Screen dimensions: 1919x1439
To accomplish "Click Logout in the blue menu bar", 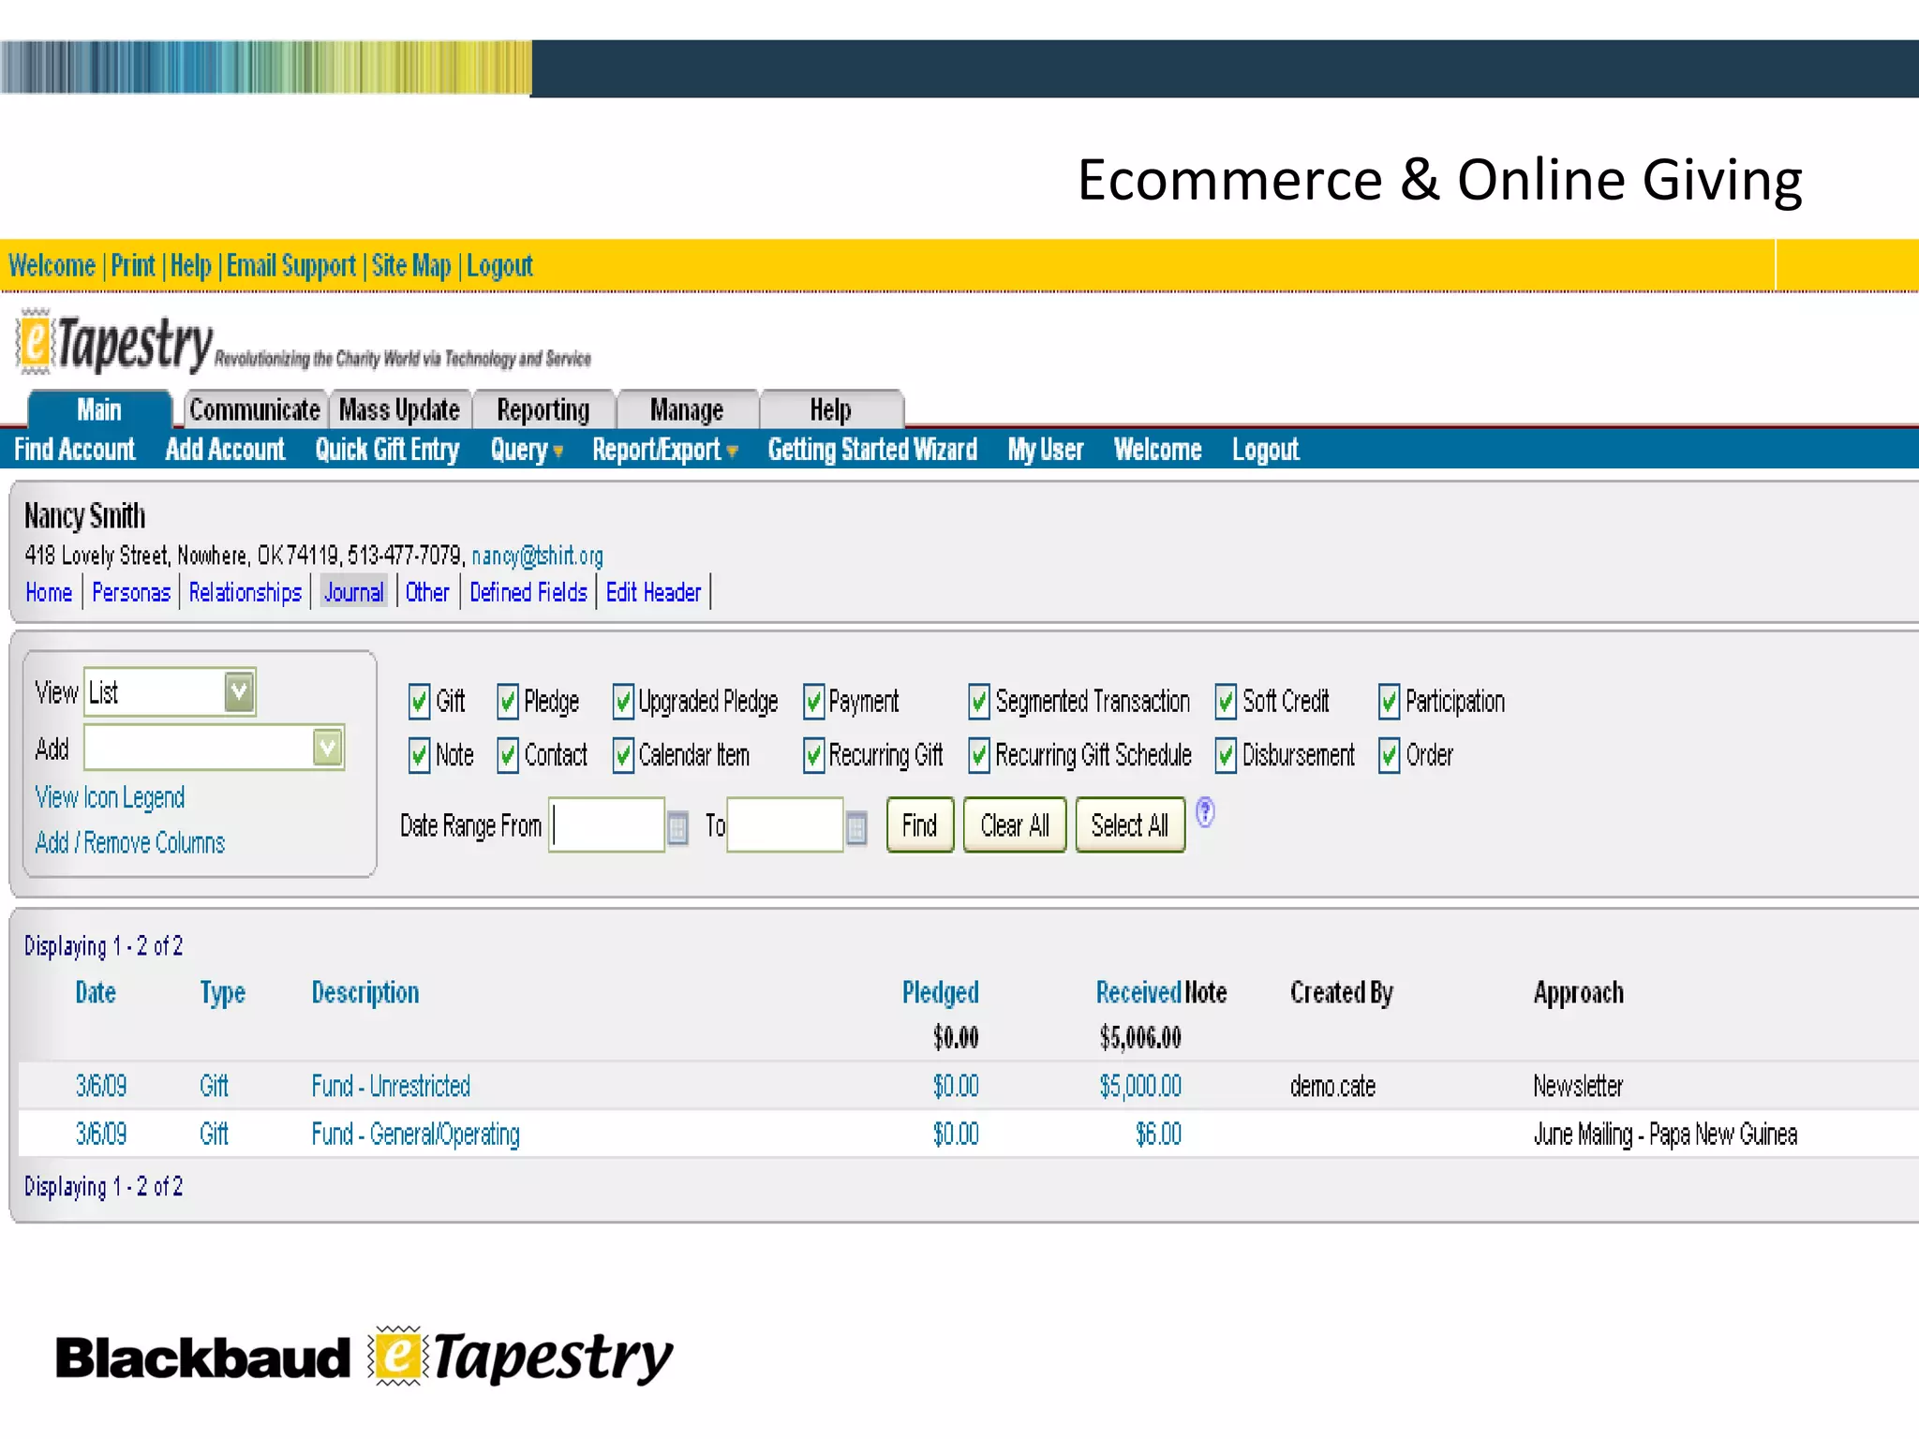I will coord(1266,450).
